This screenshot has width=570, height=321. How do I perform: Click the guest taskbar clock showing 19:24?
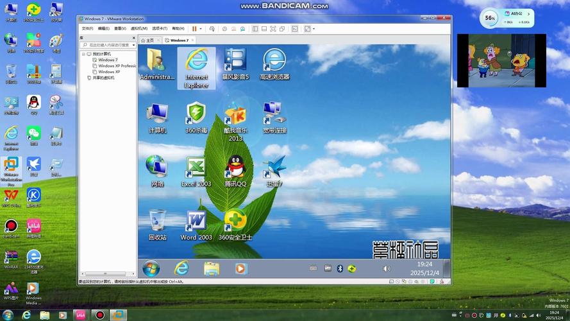coord(424,268)
